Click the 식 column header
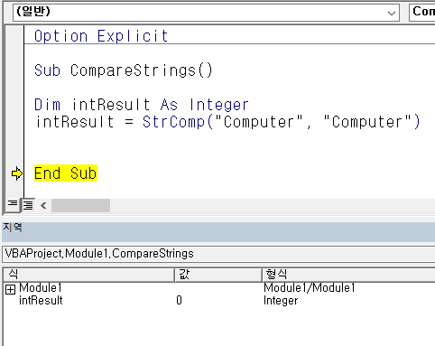This screenshot has width=435, height=346. [x=89, y=275]
